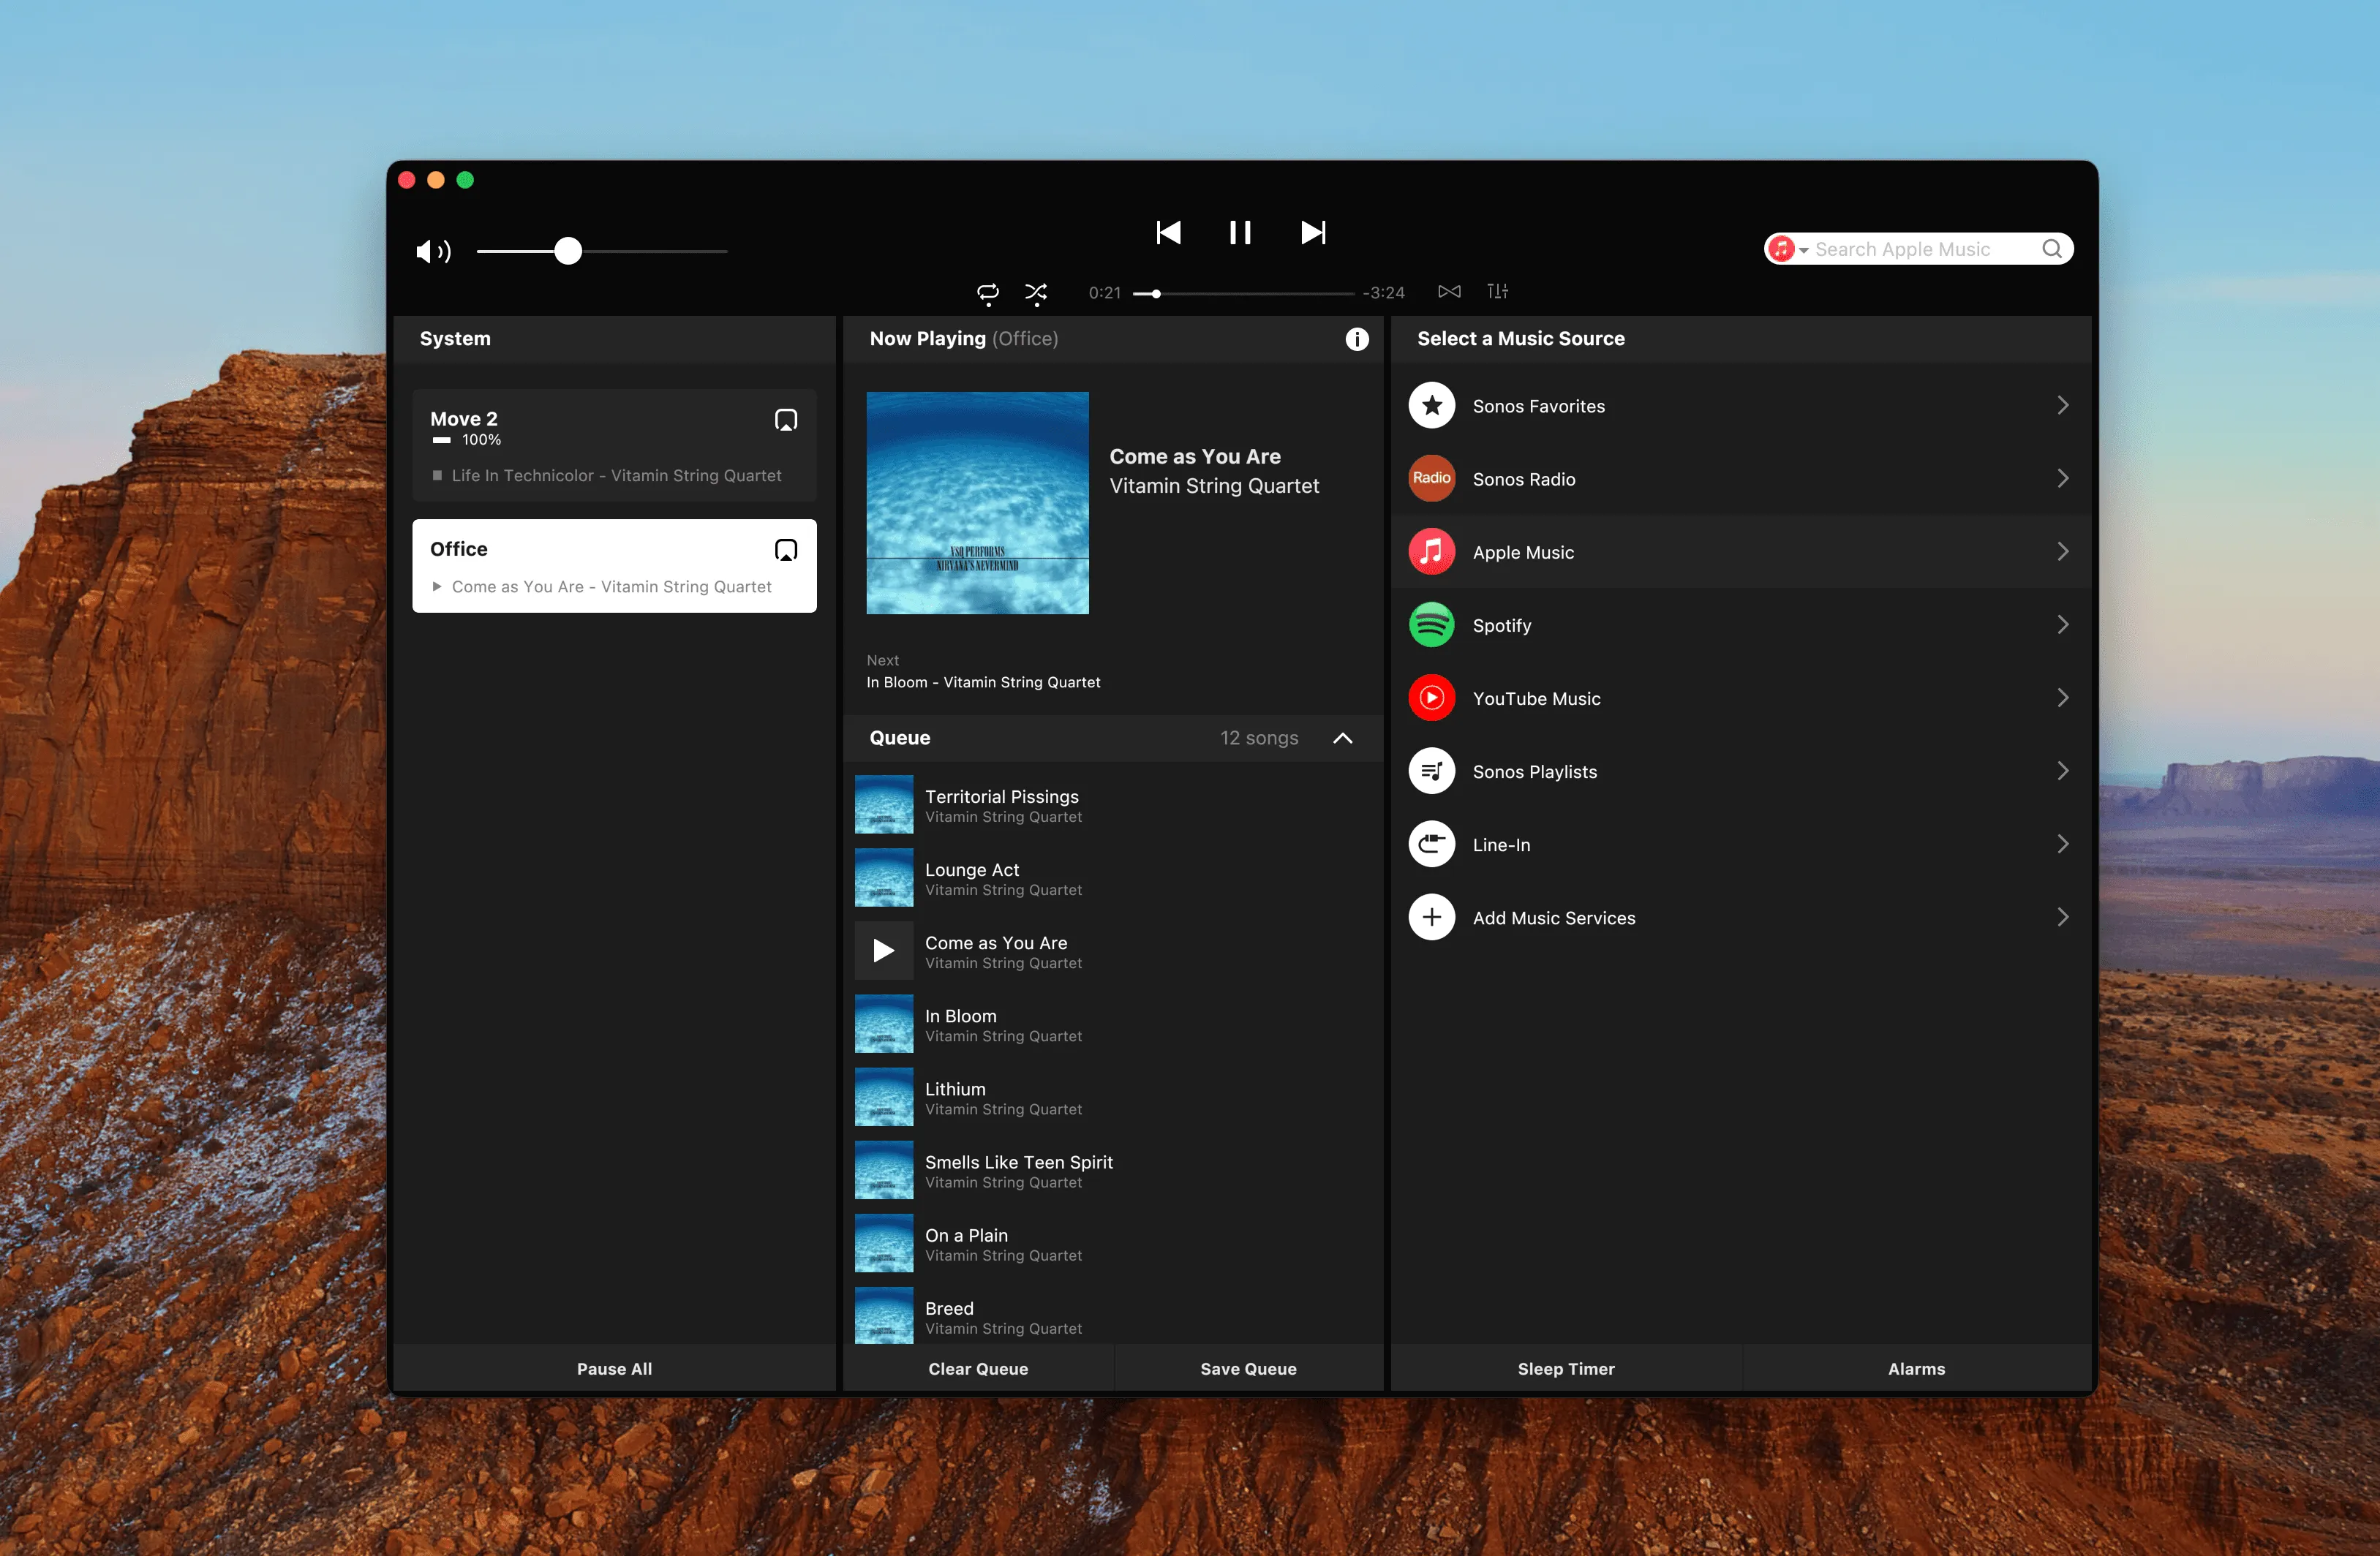
Task: Select Territorial Pissings in the queue
Action: click(x=1114, y=804)
